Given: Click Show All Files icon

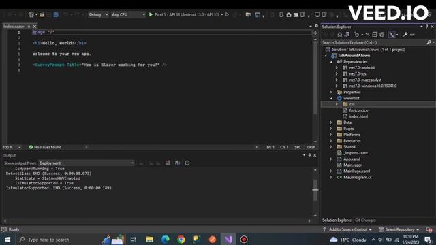Looking at the screenshot, I should (x=382, y=35).
